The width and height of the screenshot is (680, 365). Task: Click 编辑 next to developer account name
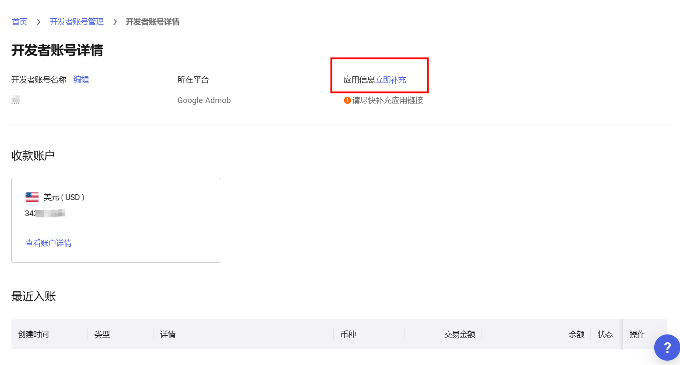click(x=81, y=80)
